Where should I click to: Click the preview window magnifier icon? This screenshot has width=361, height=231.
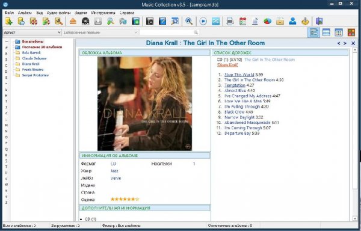(175, 21)
